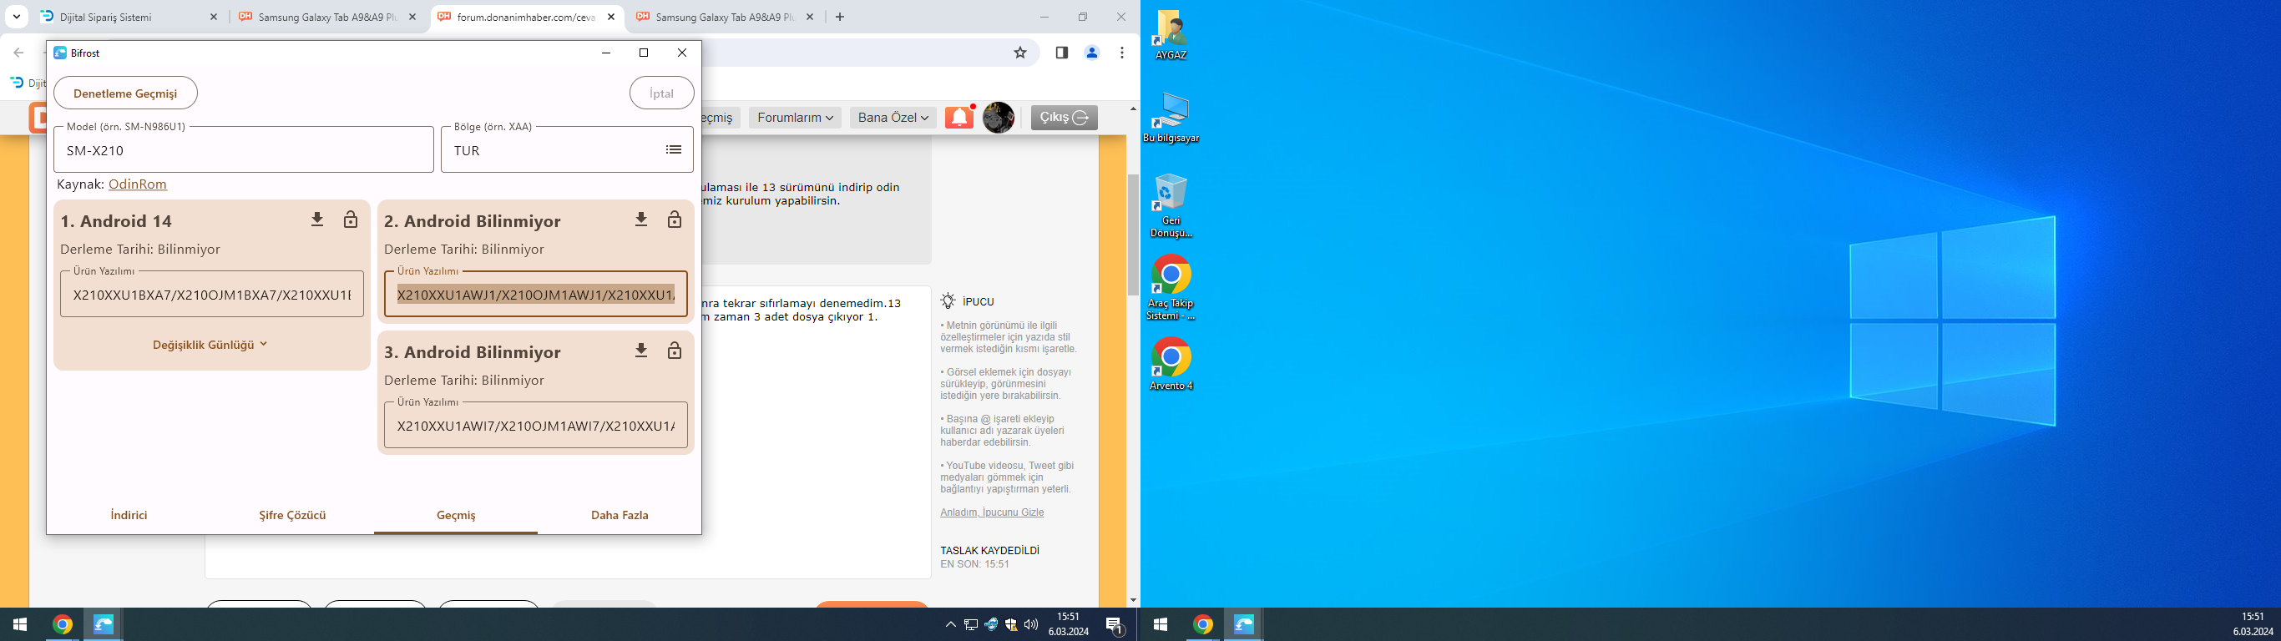Open a new Chrome tab
Image resolution: width=2281 pixels, height=641 pixels.
[839, 17]
